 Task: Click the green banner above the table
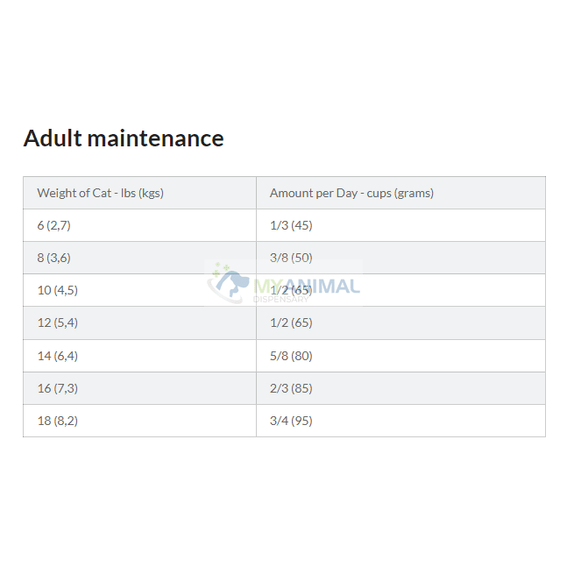pos(283,57)
